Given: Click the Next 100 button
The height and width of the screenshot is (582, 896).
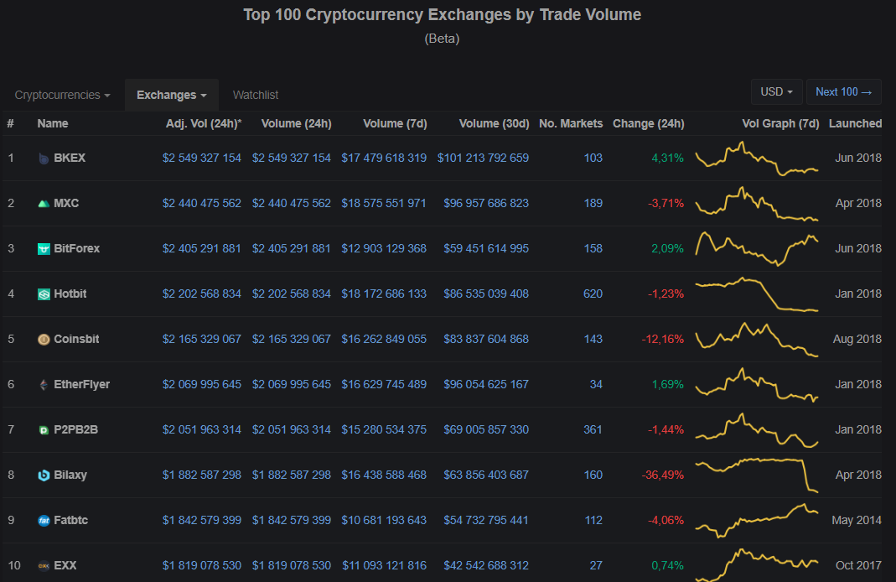Looking at the screenshot, I should click(x=843, y=92).
